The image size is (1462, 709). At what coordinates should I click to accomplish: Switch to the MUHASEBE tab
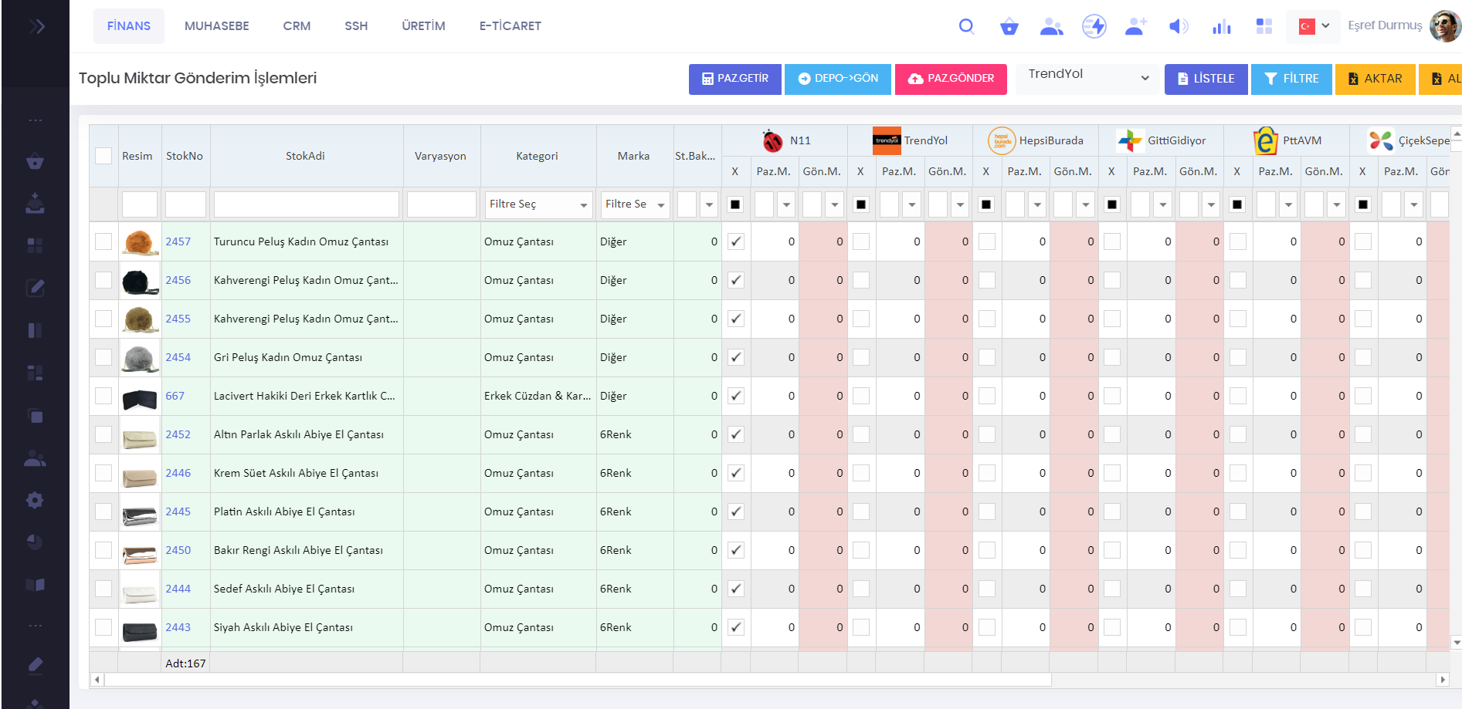tap(216, 26)
